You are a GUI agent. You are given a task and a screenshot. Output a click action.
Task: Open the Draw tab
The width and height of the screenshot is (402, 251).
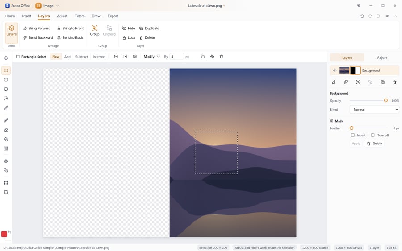click(96, 16)
